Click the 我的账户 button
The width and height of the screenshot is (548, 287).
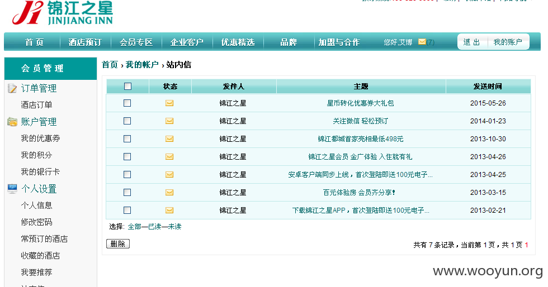(508, 42)
